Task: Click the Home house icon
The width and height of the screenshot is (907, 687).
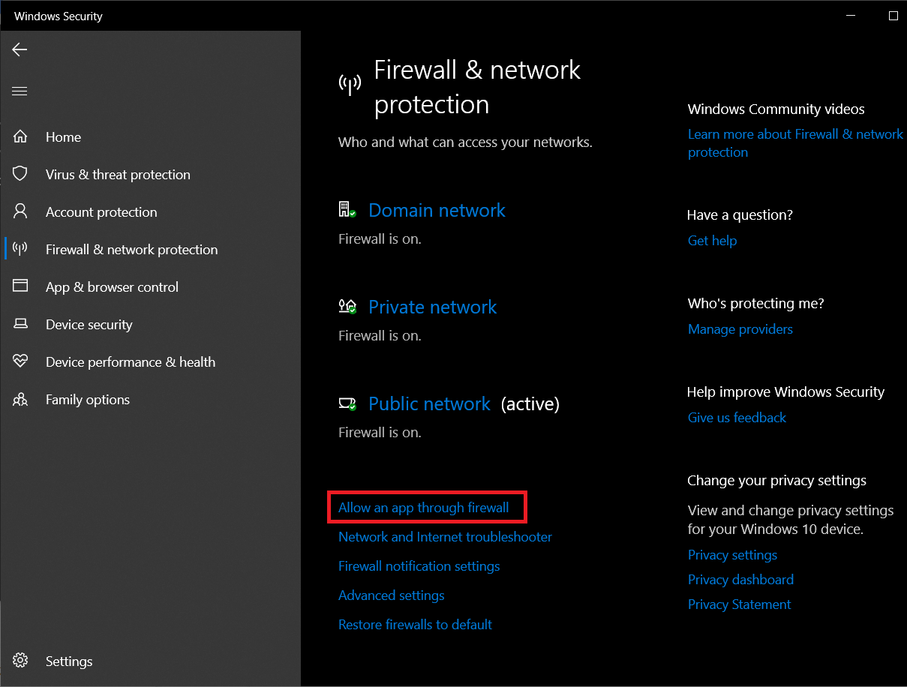Action: (x=20, y=136)
